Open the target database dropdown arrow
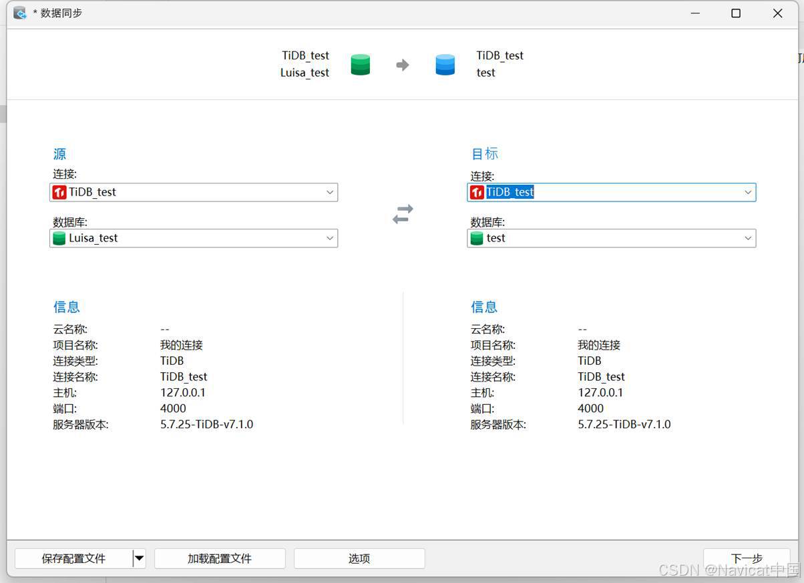Image resolution: width=804 pixels, height=583 pixels. (x=748, y=238)
